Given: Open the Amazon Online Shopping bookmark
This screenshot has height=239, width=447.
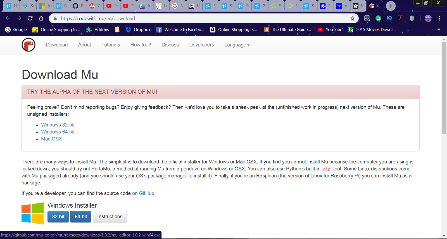Looking at the screenshot, I should tap(233, 30).
